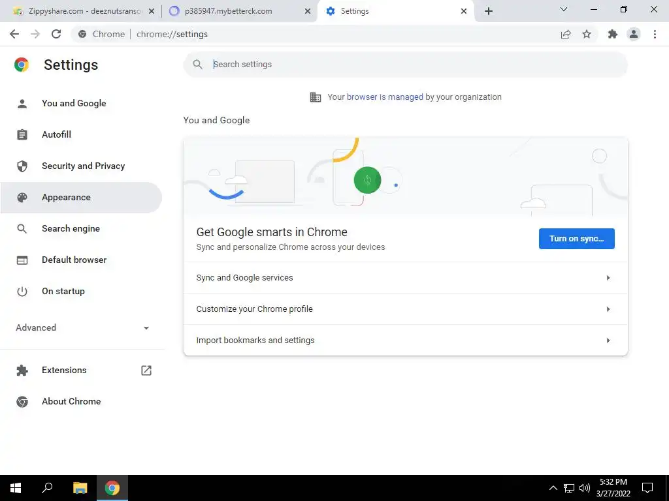This screenshot has height=501, width=669.
Task: Open the Windows Start menu
Action: [x=16, y=488]
